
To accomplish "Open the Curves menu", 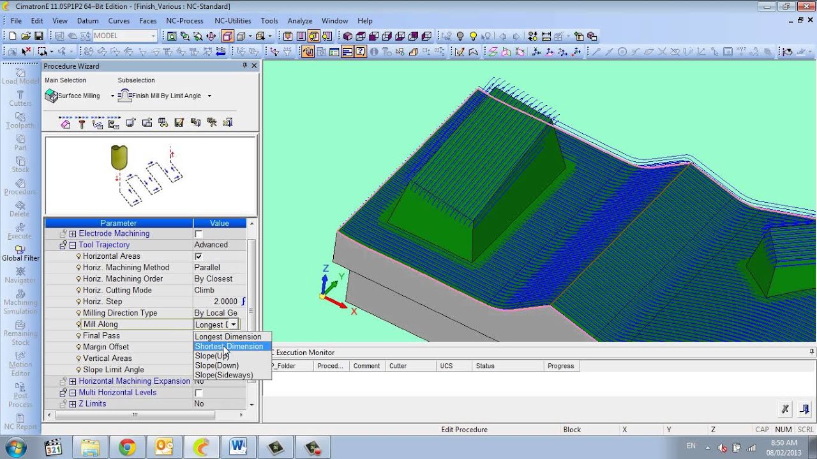I will (x=119, y=21).
